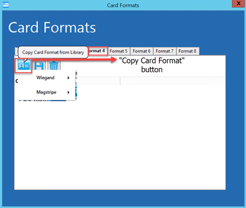Click the Copy Card Format from Library icon
The height and width of the screenshot is (208, 246).
[24, 66]
